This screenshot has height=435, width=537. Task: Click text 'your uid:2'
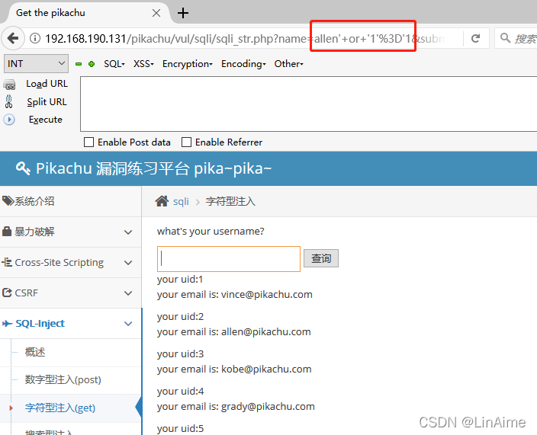tap(180, 317)
